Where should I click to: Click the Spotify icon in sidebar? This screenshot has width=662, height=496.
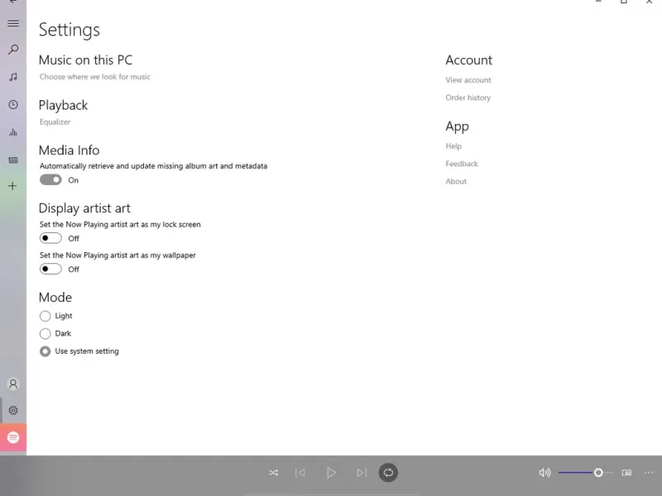(x=13, y=437)
